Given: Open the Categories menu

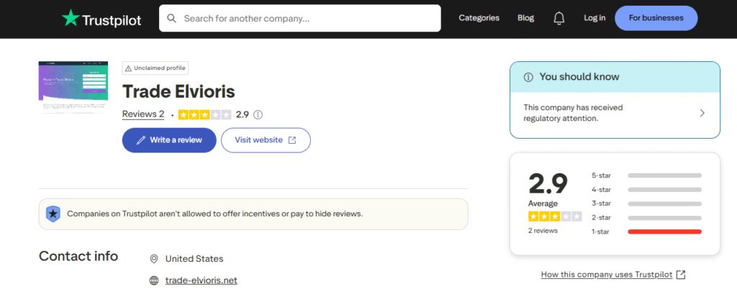Looking at the screenshot, I should click(479, 19).
